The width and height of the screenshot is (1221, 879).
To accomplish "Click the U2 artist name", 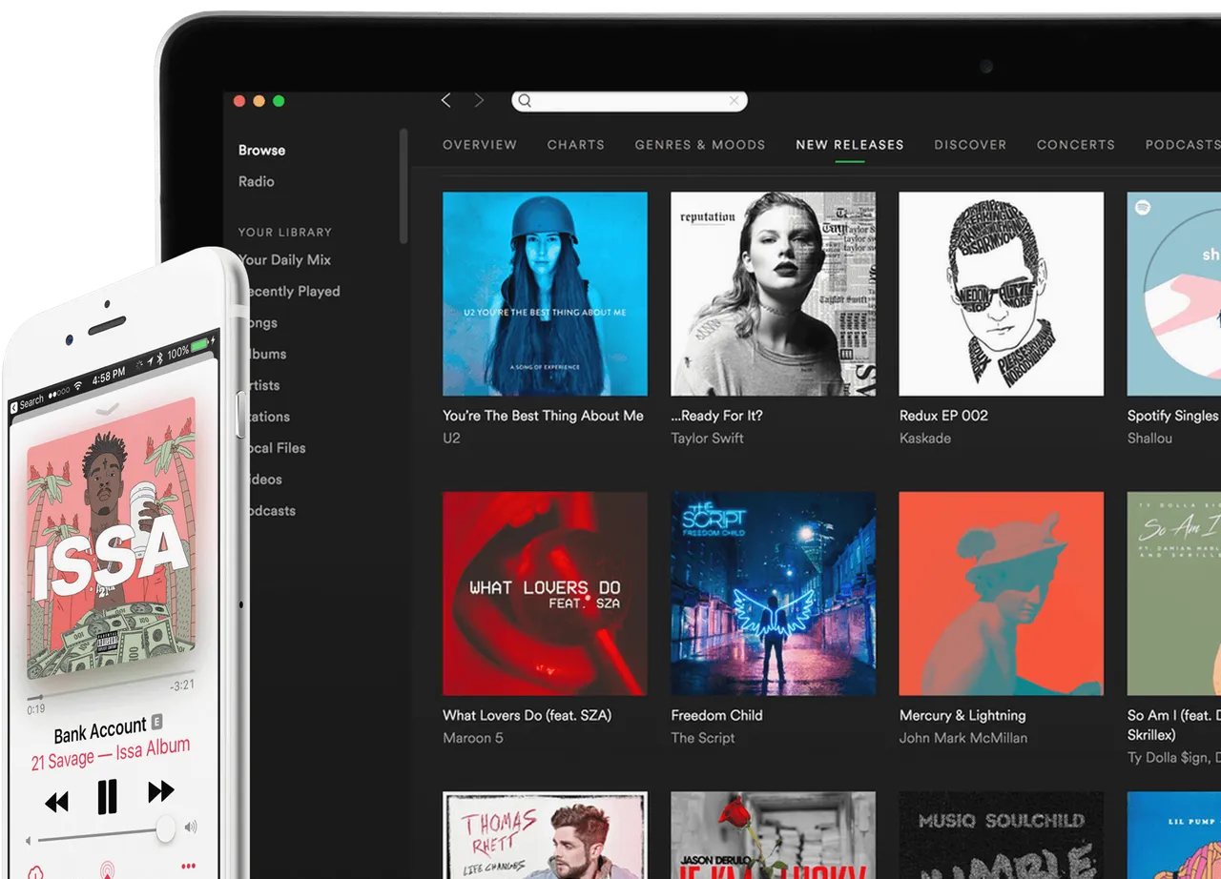I will pyautogui.click(x=451, y=439).
